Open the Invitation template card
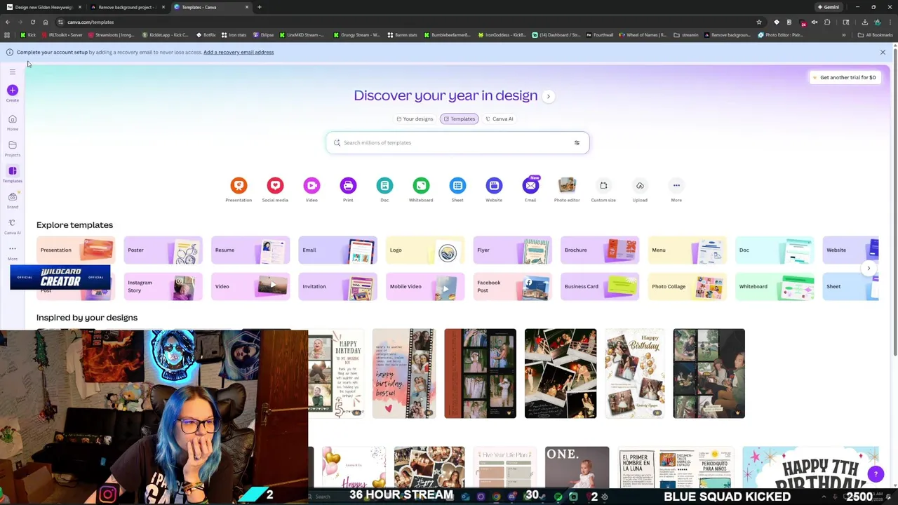Image resolution: width=898 pixels, height=505 pixels. pyautogui.click(x=337, y=286)
